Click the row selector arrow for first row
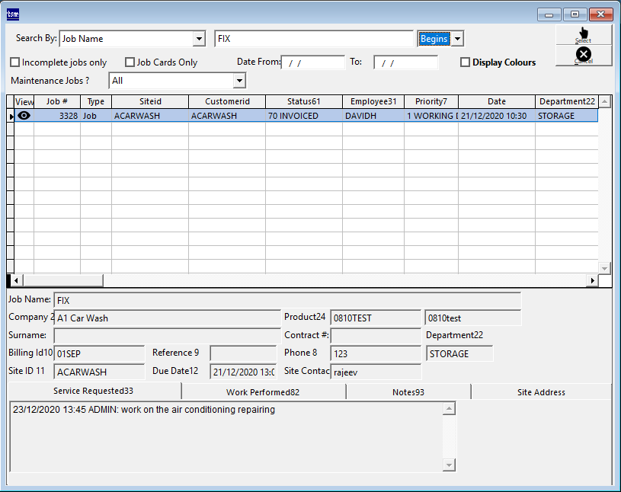The height and width of the screenshot is (492, 621). click(x=11, y=116)
